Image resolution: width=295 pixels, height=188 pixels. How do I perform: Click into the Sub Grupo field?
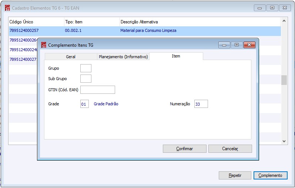[x=86, y=79]
